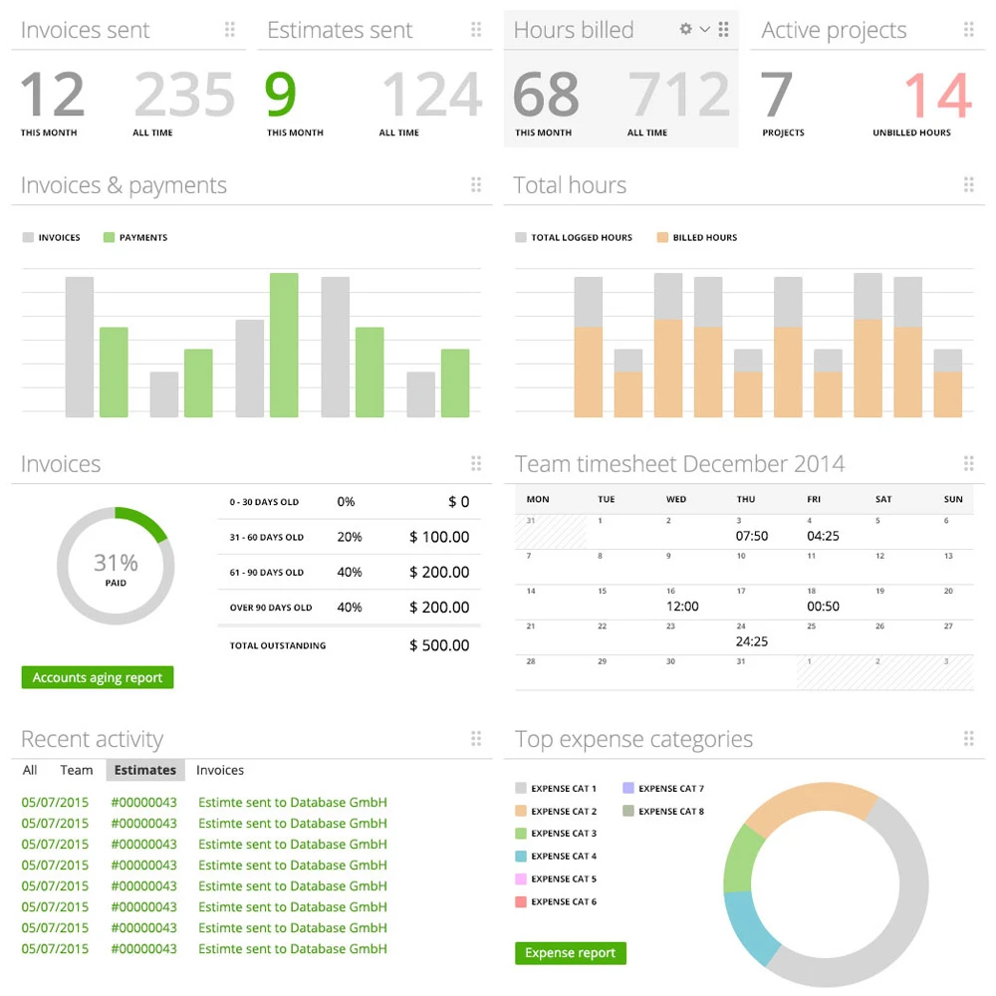Click the Top expense categories drag handle
Image resolution: width=996 pixels, height=996 pixels.
tap(969, 738)
